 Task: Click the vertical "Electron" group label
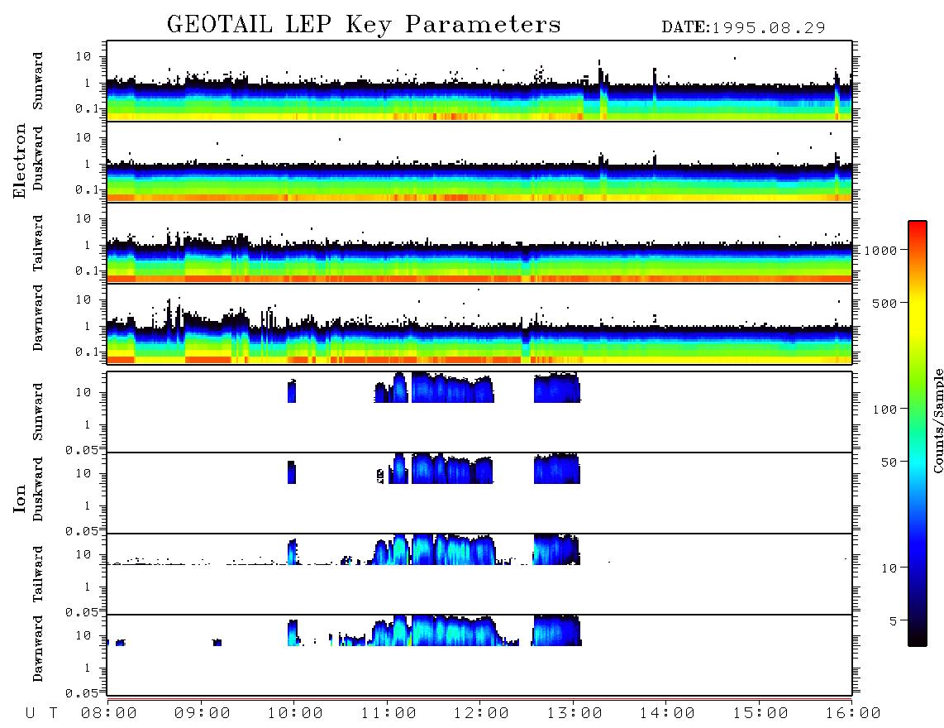pos(19,160)
